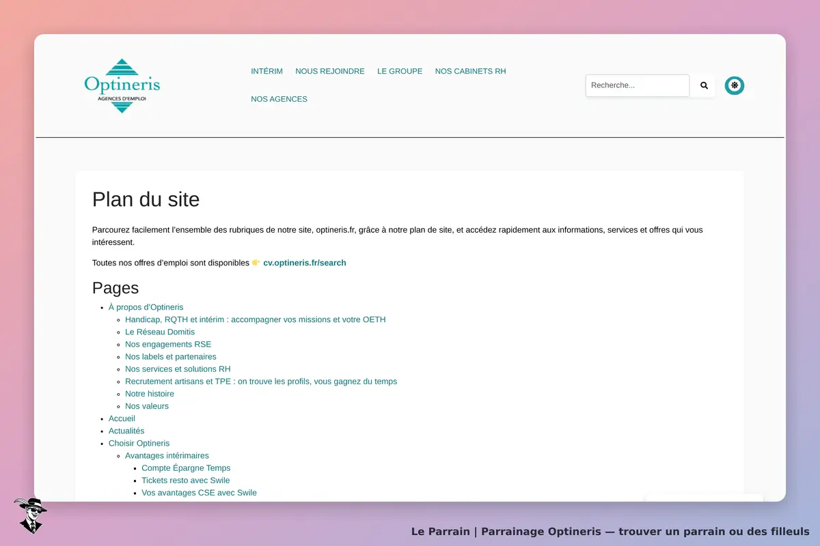
Task: Go to Le Réseau Domitis page
Action: click(x=160, y=332)
